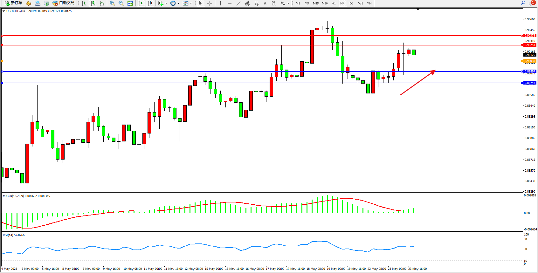Image resolution: width=538 pixels, height=273 pixels.
Task: Open the search magnifier in top right
Action: 523,3
